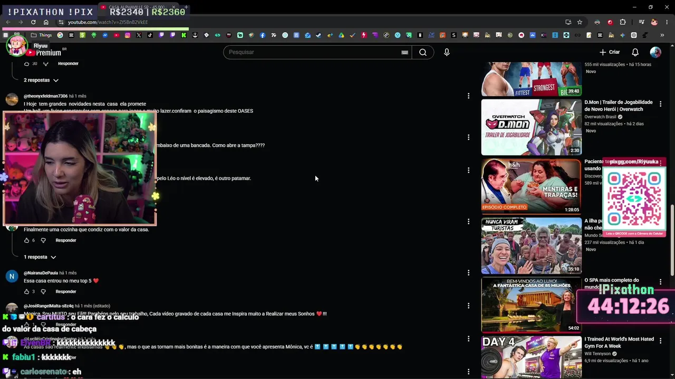The width and height of the screenshot is (675, 379).
Task: Open the Chrome extensions puzzle menu
Action: pyautogui.click(x=623, y=22)
